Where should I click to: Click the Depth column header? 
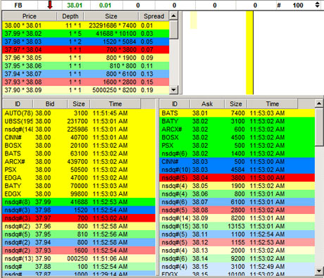tap(70, 16)
